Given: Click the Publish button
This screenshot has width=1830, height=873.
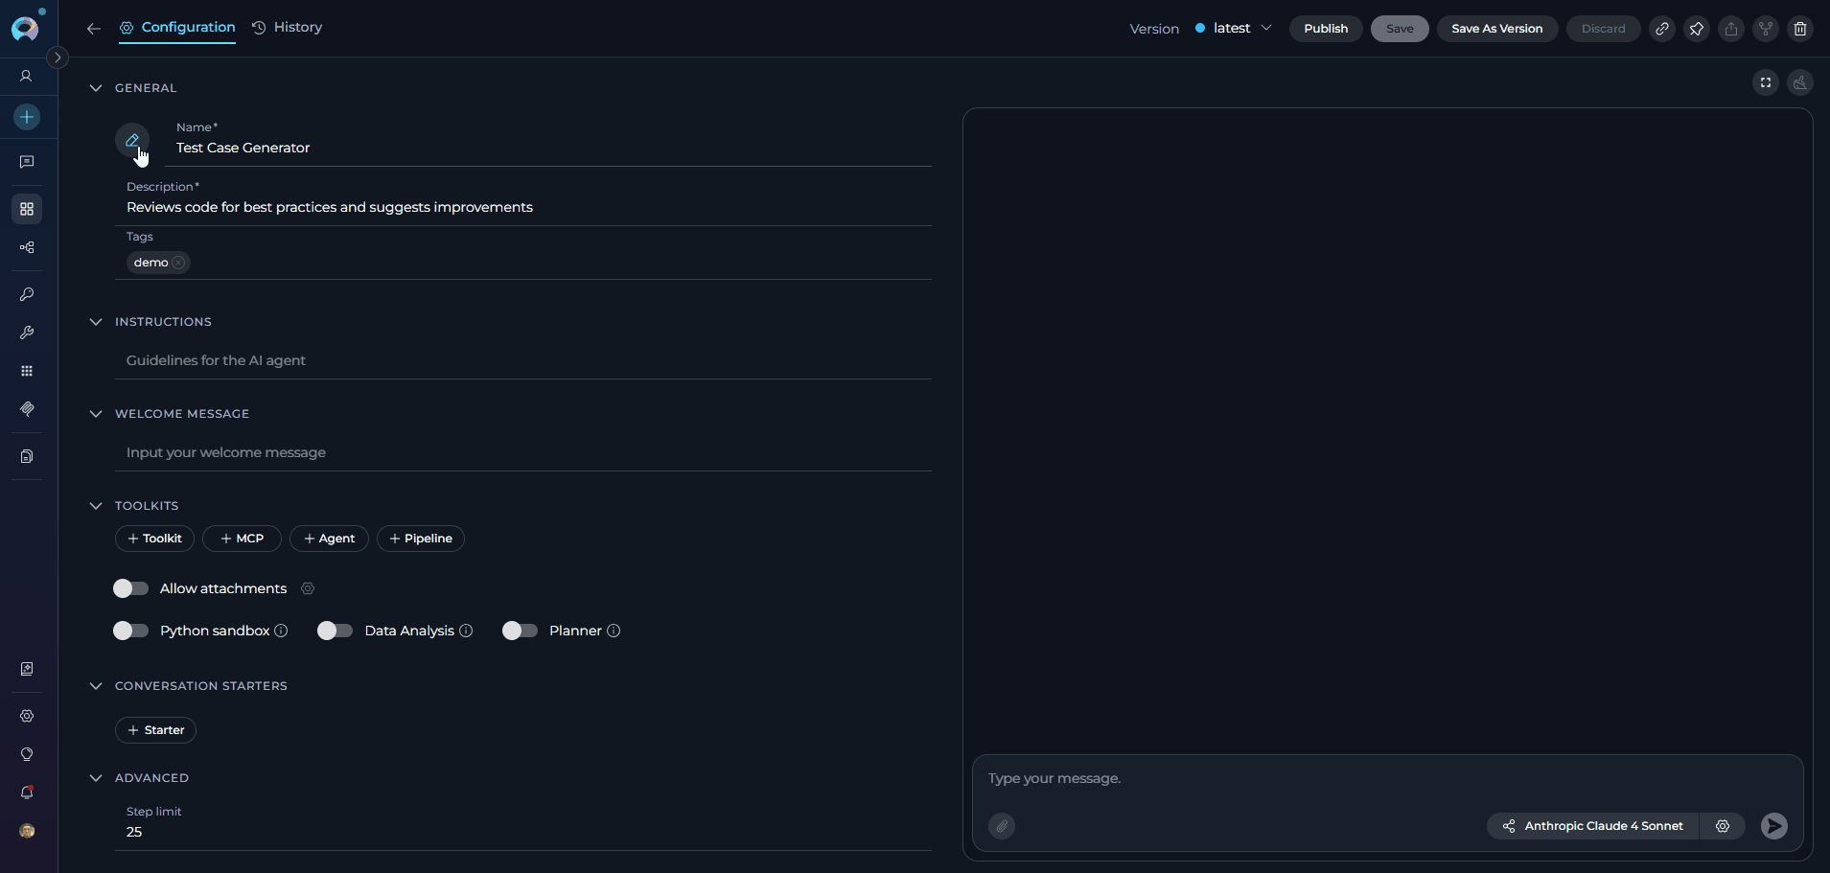Looking at the screenshot, I should [1325, 29].
